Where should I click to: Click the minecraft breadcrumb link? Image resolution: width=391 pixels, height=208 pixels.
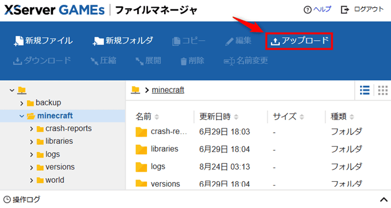click(168, 90)
